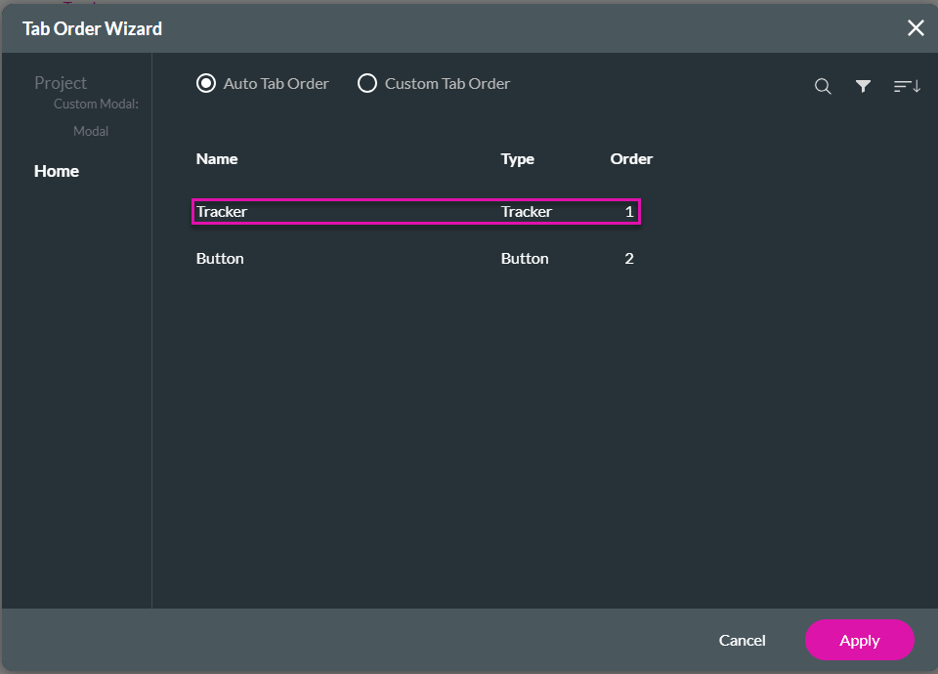Click order value 1 in Tracker row
Image resolution: width=938 pixels, height=674 pixels.
point(629,212)
